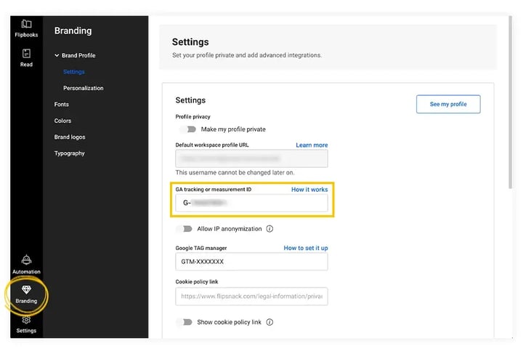The image size is (523, 354).
Task: Select Settings under Brand Profile
Action: pos(74,72)
